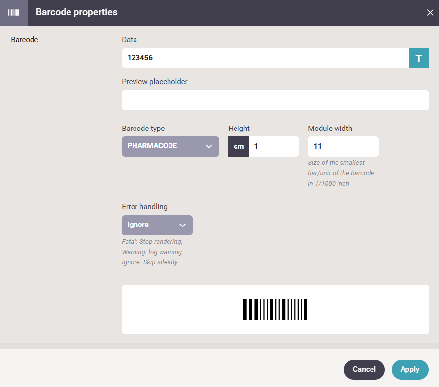Image resolution: width=439 pixels, height=387 pixels.
Task: Click the barcode icon in the header
Action: click(x=13, y=13)
